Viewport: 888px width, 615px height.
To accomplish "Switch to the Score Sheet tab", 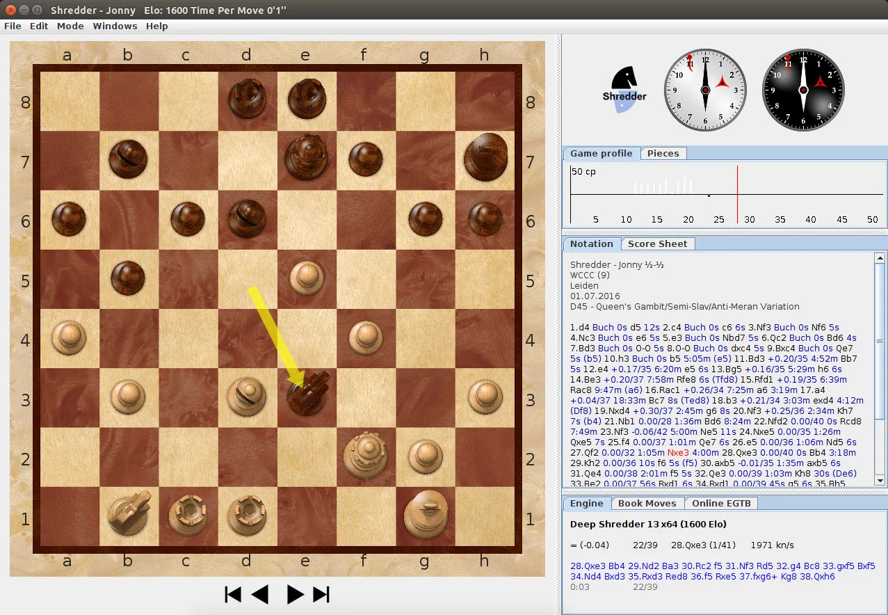I will [657, 243].
